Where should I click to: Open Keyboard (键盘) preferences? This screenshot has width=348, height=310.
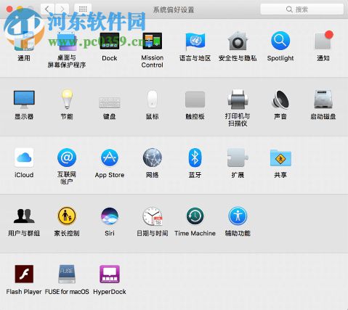click(110, 102)
